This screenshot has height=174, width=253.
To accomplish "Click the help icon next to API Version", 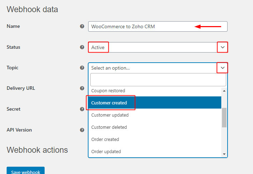I will 82,130.
